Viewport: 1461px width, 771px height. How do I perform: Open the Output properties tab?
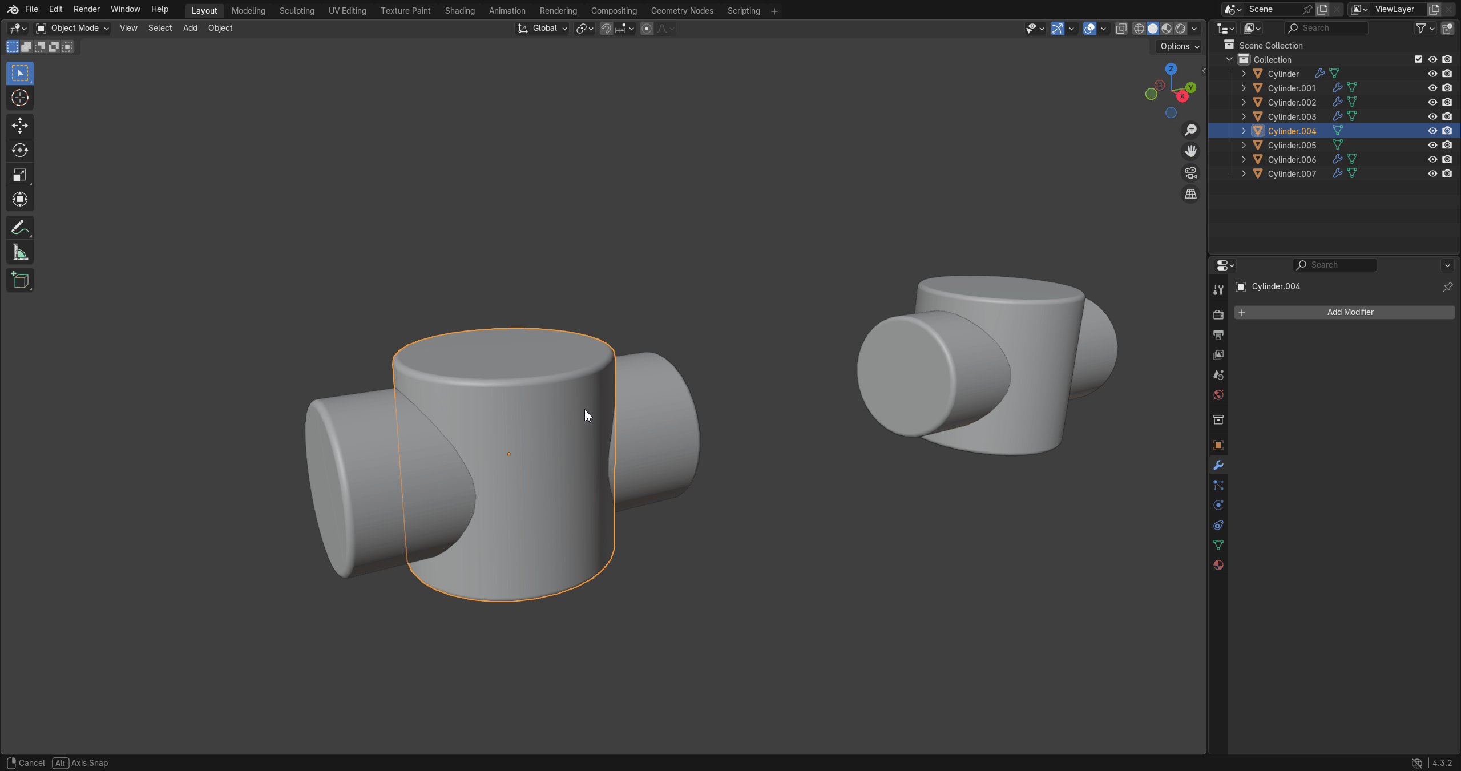click(x=1218, y=334)
